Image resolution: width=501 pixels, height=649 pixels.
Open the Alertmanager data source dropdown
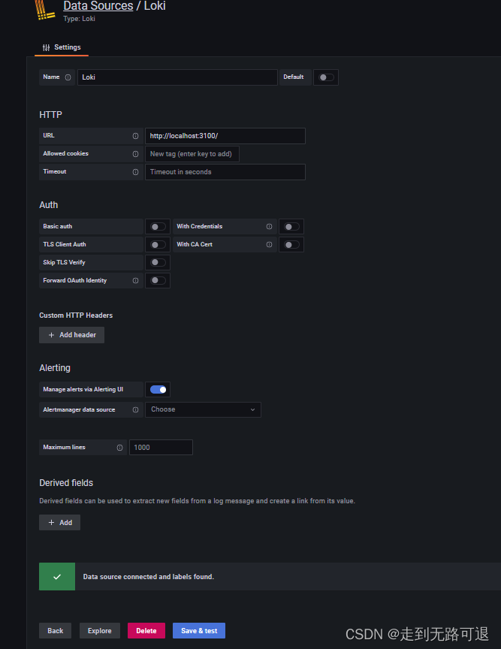203,410
